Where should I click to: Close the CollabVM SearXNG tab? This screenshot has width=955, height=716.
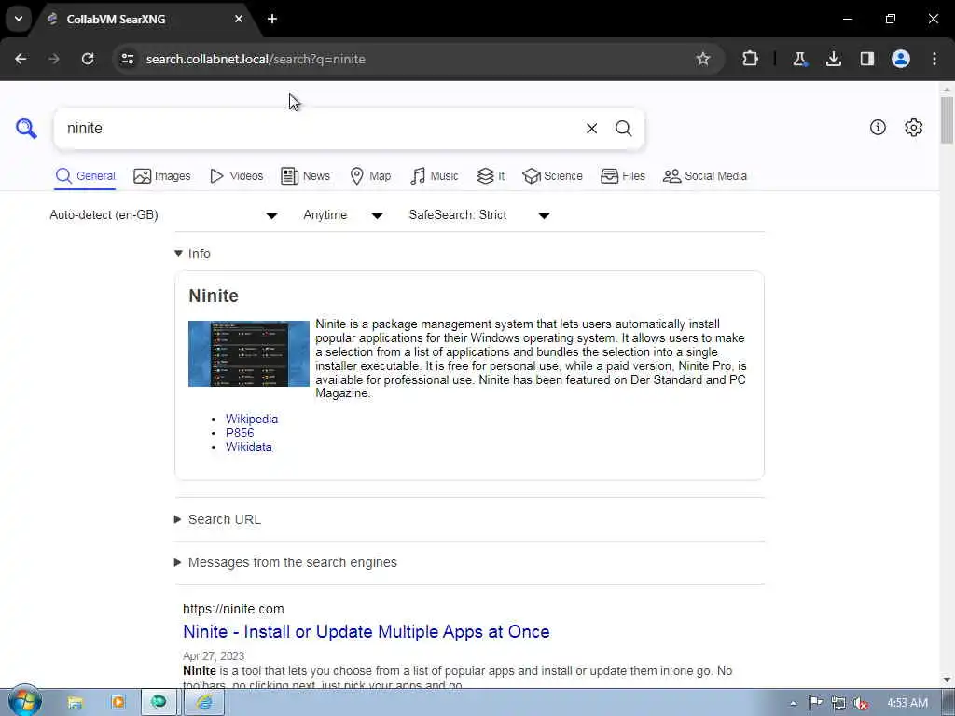pyautogui.click(x=239, y=19)
